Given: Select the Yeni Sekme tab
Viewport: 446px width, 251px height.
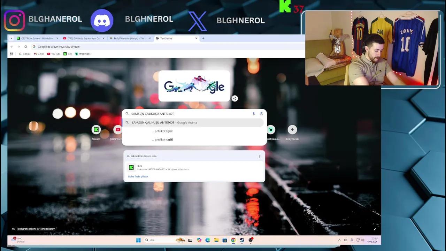Looking at the screenshot, I should [x=176, y=38].
